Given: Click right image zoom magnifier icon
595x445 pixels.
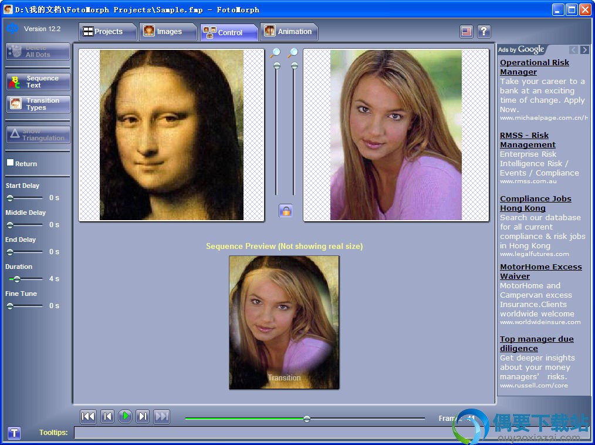Looking at the screenshot, I should click(x=293, y=53).
